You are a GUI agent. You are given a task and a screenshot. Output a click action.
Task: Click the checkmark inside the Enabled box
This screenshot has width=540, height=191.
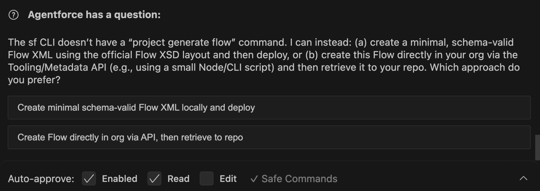point(89,179)
